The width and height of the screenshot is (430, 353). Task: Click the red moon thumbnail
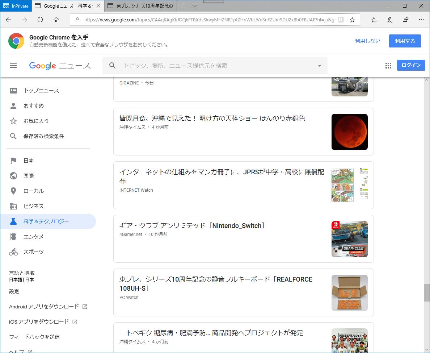pos(349,132)
